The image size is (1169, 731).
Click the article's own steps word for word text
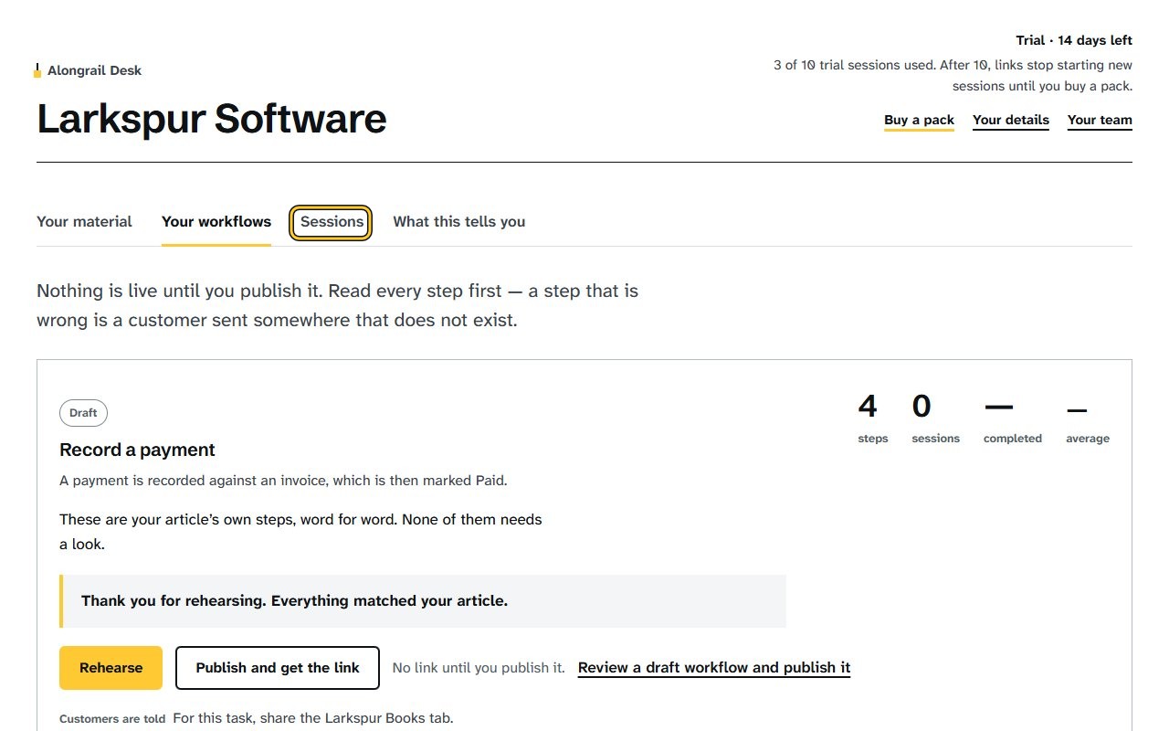pos(300,532)
